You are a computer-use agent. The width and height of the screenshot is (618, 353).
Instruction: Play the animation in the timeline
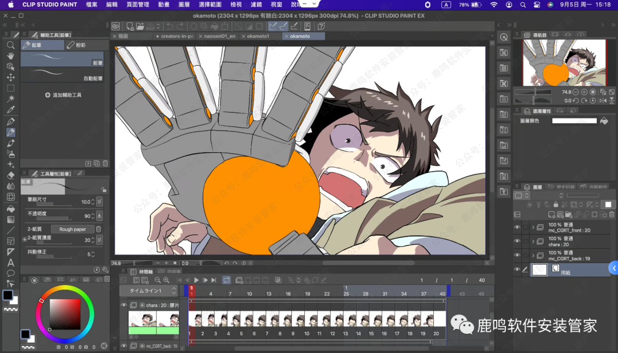(197, 280)
